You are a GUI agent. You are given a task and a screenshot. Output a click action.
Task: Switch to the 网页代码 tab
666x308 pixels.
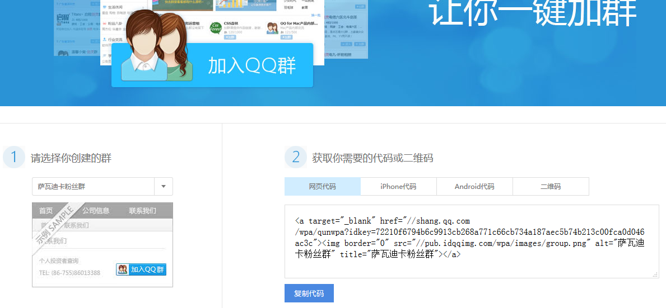click(323, 186)
